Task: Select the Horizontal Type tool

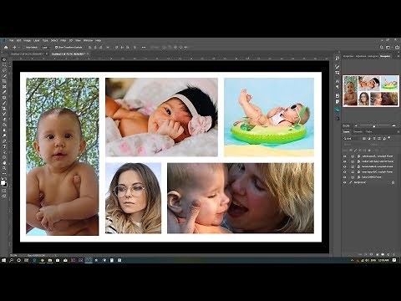Action: point(4,146)
